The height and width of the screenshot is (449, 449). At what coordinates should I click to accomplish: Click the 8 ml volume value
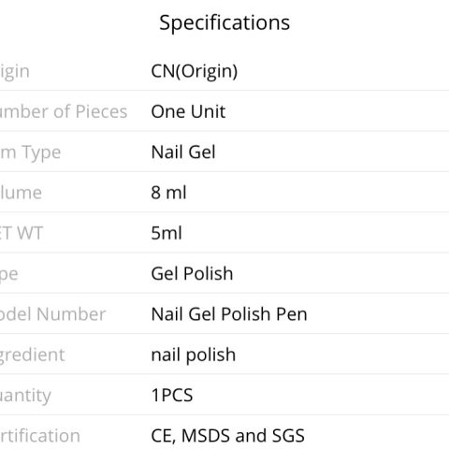(168, 193)
